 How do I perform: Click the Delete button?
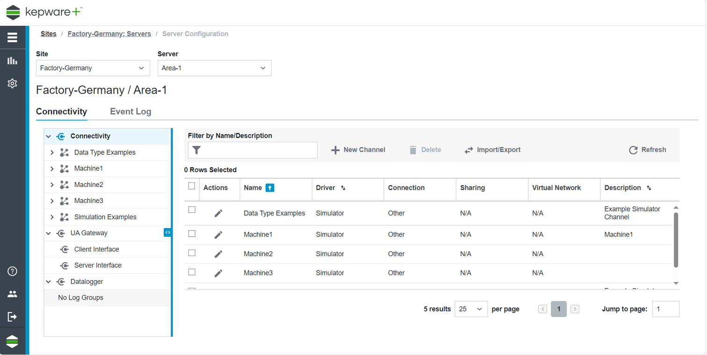pos(425,150)
